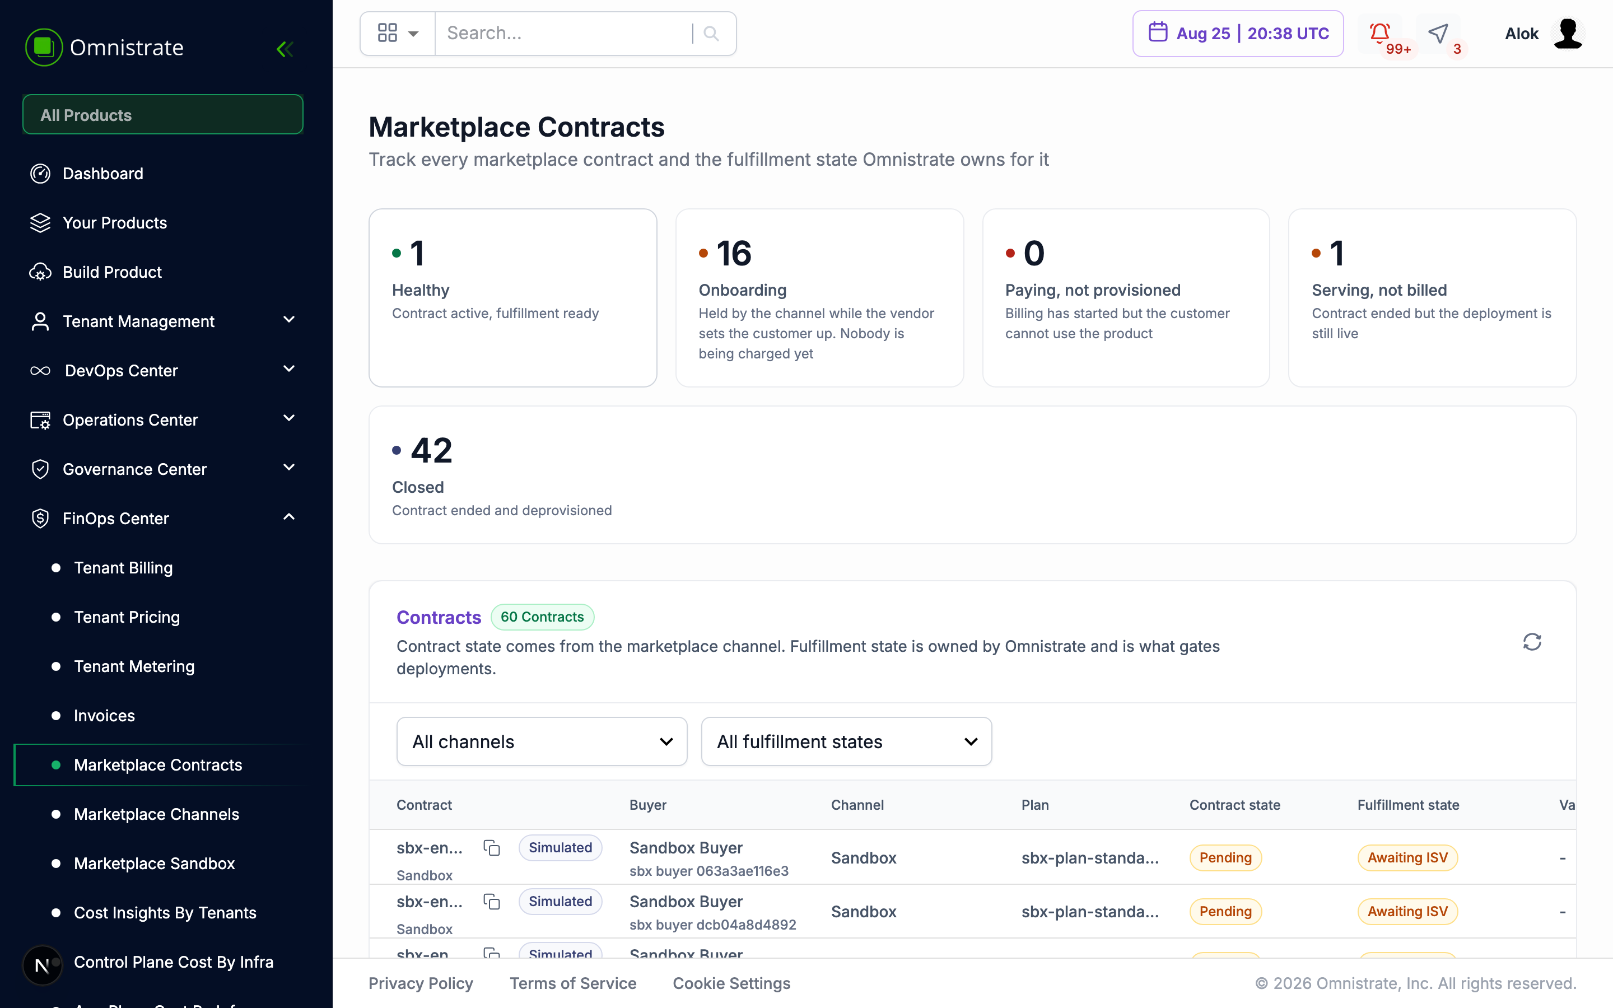1613x1008 pixels.
Task: Open the Terms of Service link
Action: (573, 983)
